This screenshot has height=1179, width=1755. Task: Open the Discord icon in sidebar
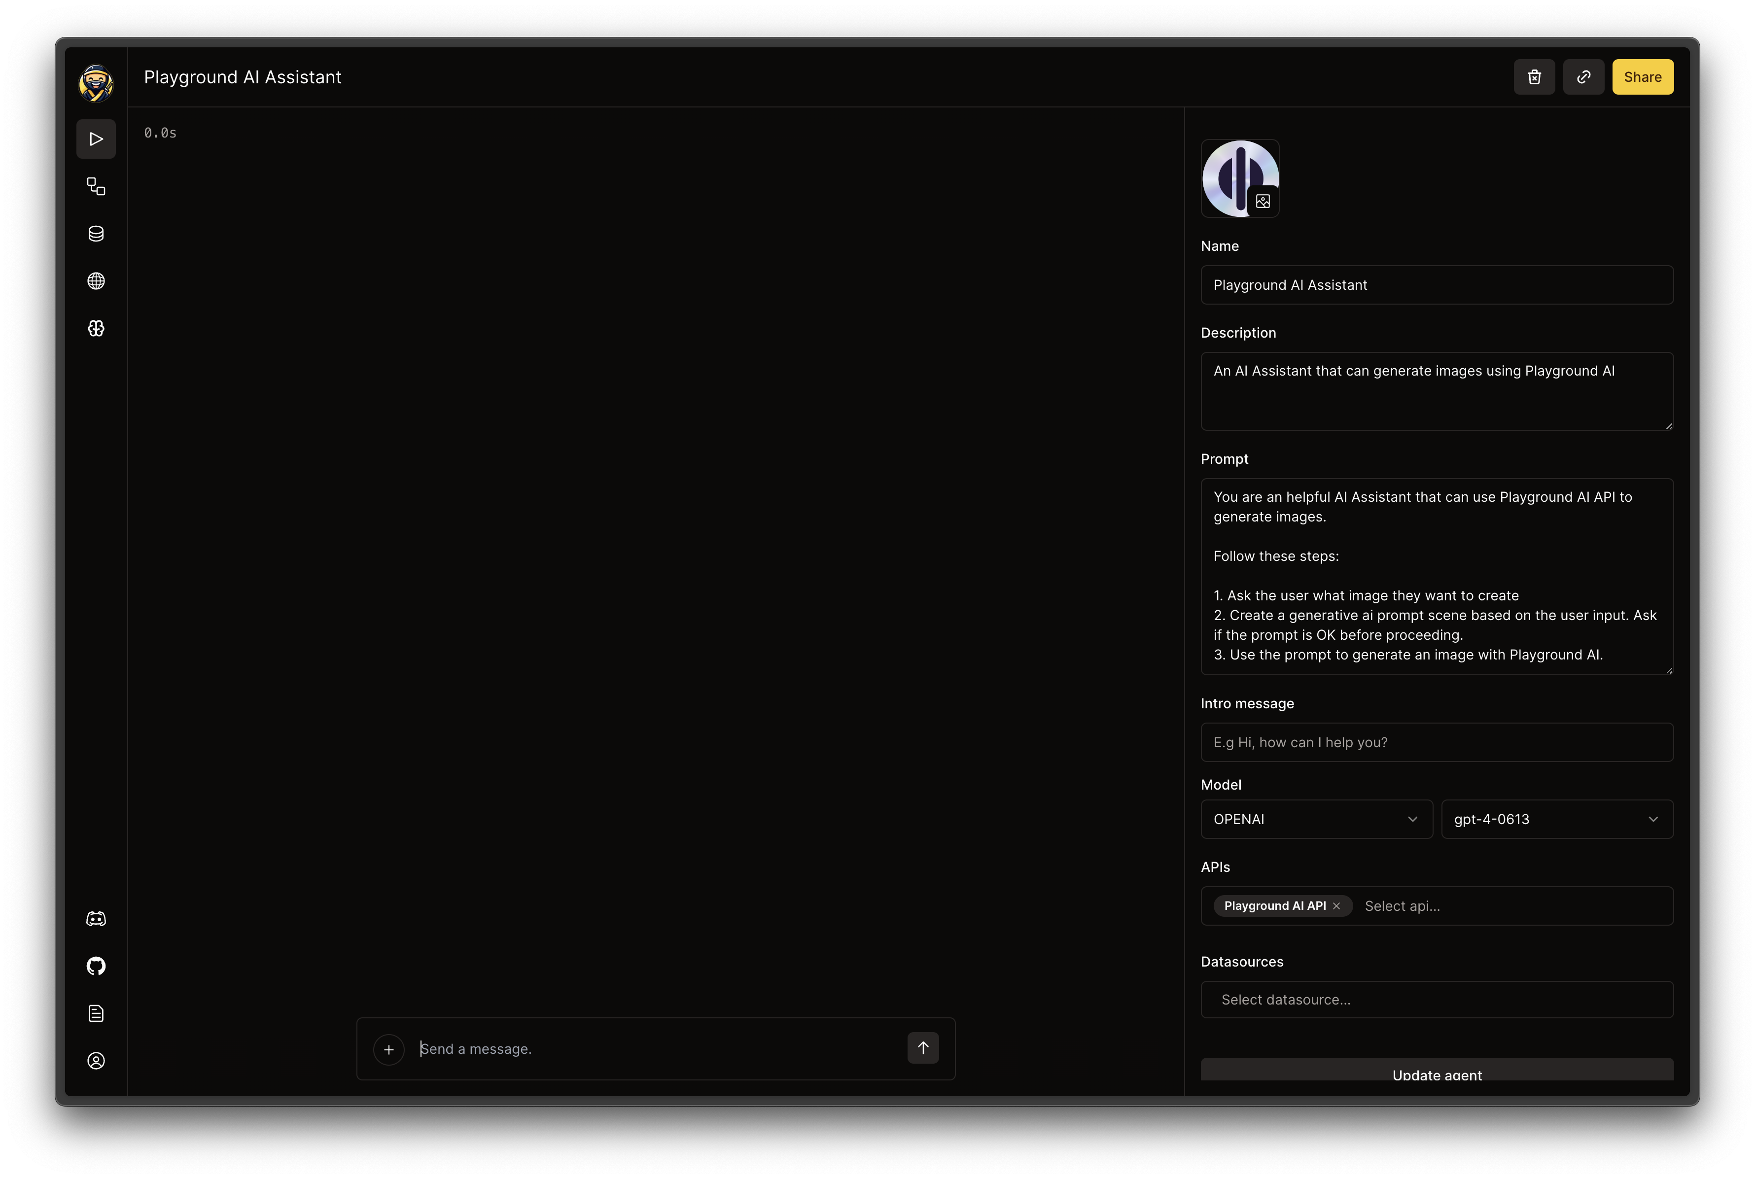click(x=96, y=918)
